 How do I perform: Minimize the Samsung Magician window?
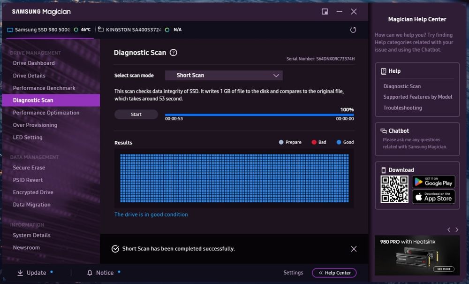[339, 12]
